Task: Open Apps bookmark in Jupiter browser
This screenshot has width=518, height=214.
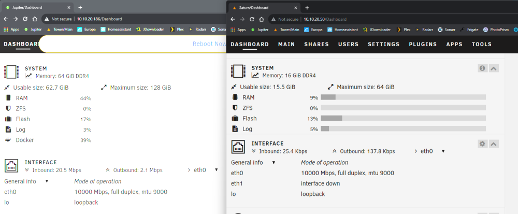Action: tap(11, 29)
